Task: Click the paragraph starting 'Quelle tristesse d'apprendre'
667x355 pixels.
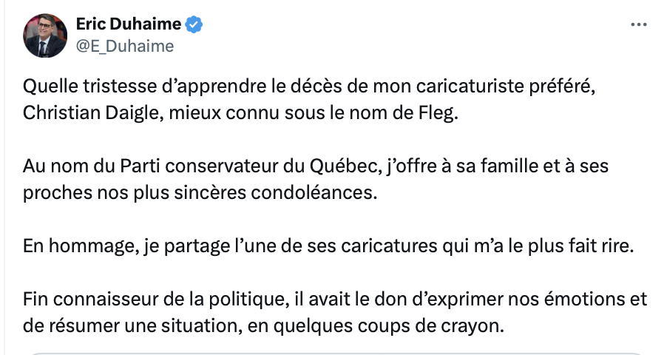Action: tap(309, 100)
